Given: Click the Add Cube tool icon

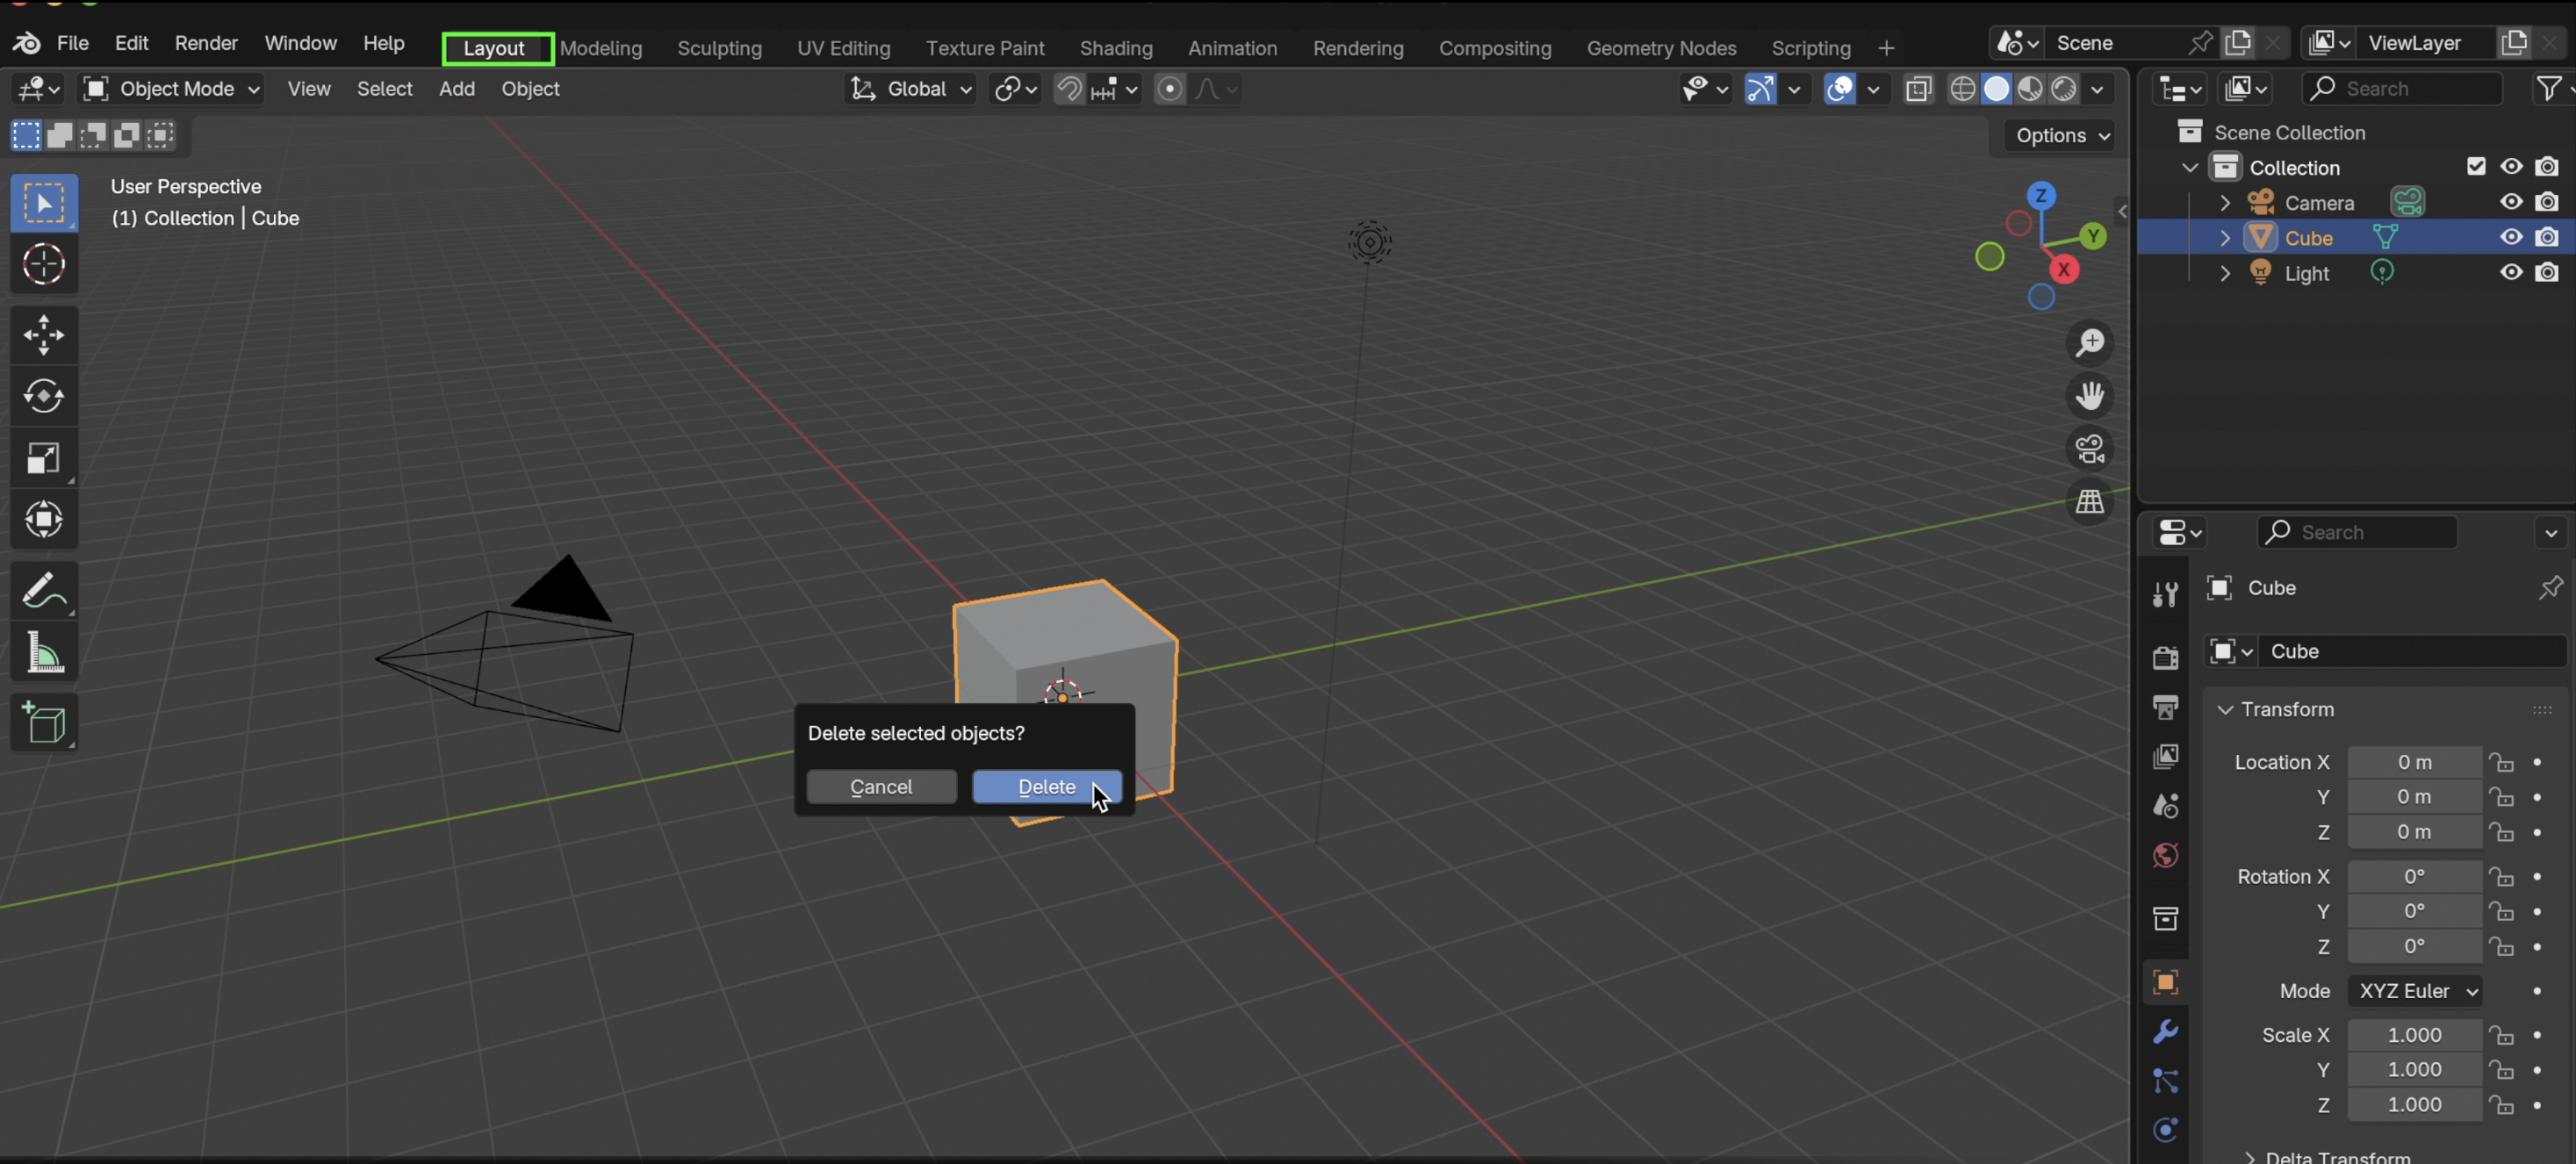Looking at the screenshot, I should pyautogui.click(x=43, y=722).
